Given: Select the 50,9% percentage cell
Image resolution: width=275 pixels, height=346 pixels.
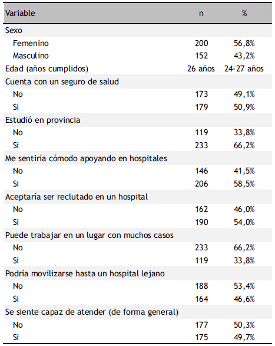Looking at the screenshot, I should tap(244, 107).
